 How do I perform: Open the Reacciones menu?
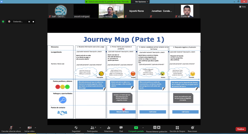tap(192, 128)
